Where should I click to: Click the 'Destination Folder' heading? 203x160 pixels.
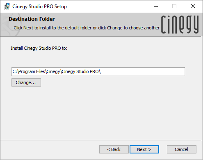click(32, 19)
